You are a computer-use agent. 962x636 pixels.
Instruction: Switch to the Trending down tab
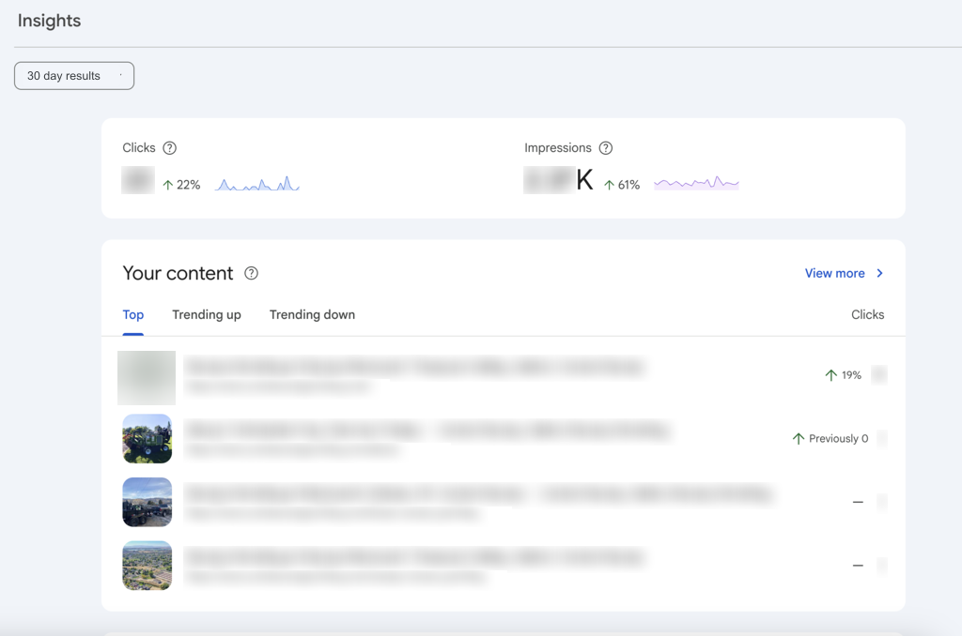click(312, 315)
